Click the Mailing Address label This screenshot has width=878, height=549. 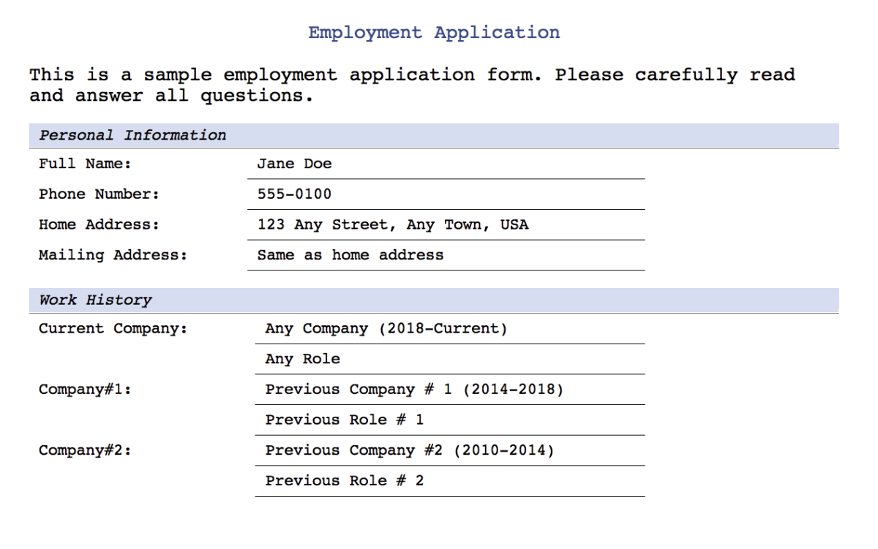pos(113,255)
